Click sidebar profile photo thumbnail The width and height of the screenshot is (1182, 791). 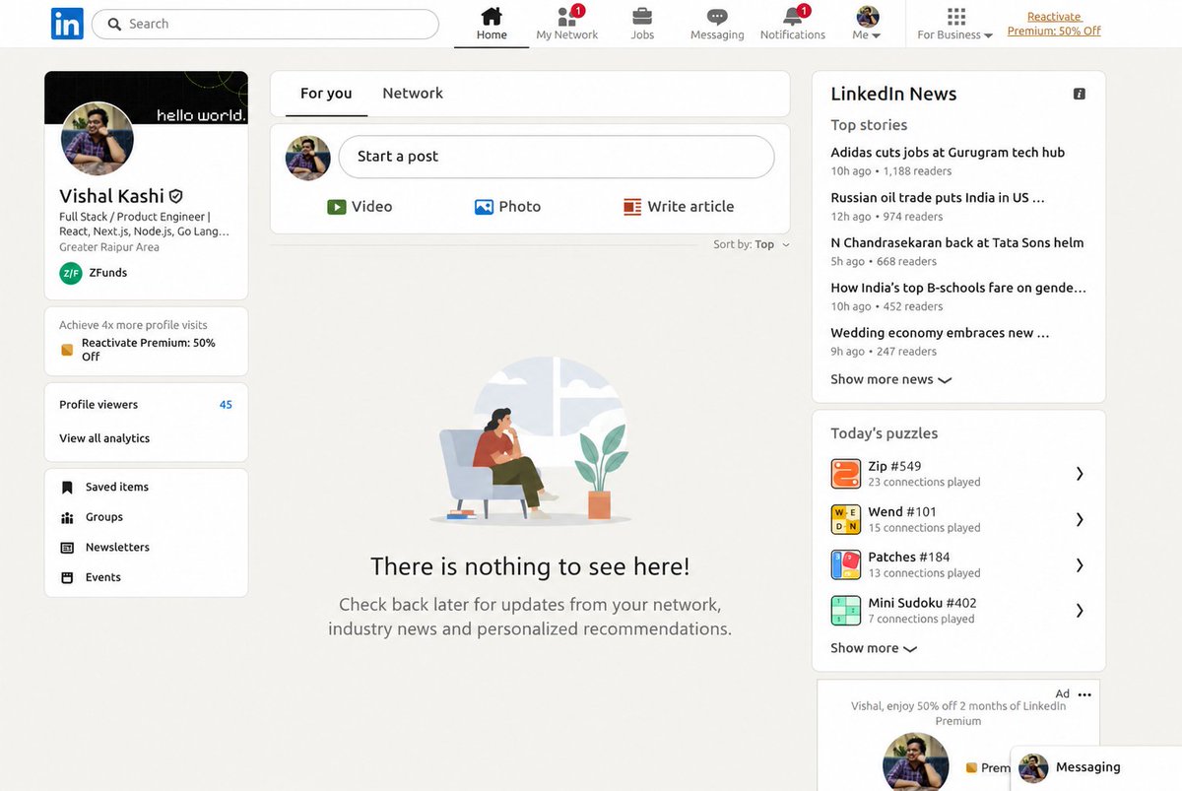(x=98, y=139)
